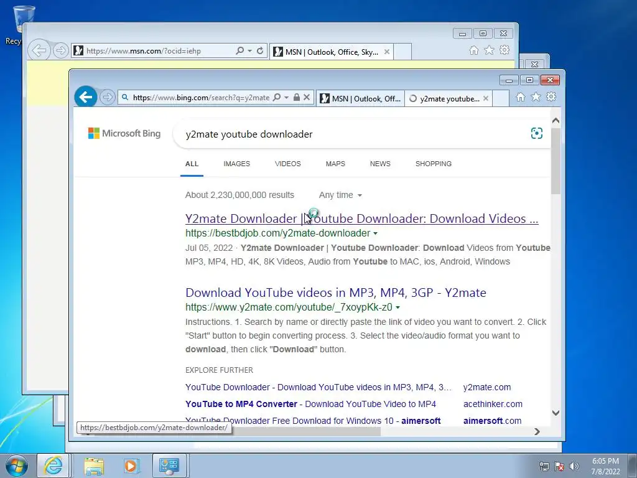Select the SHOPPING tab
Screen dimensions: 637x478
[433, 164]
